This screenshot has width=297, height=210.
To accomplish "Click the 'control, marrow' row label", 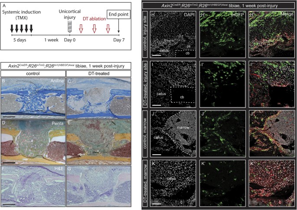I will pos(145,133).
